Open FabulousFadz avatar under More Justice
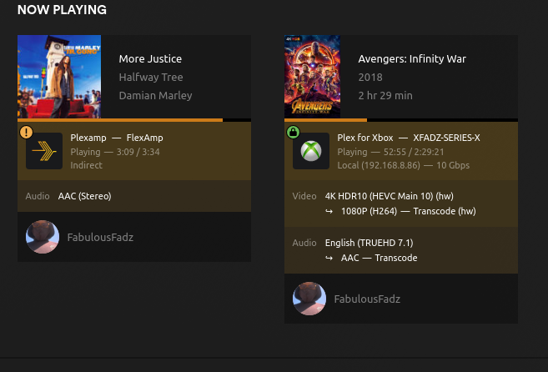 [43, 237]
